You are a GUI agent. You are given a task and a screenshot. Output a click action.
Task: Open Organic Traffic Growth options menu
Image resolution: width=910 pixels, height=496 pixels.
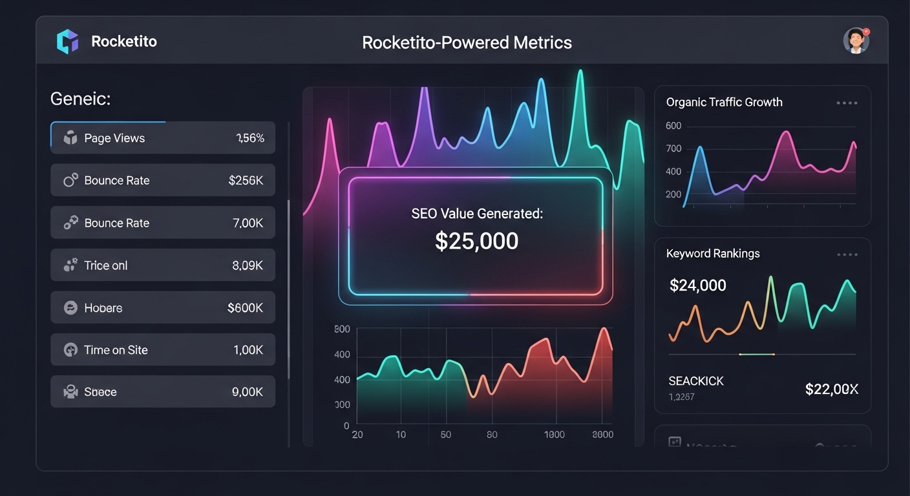click(x=847, y=103)
